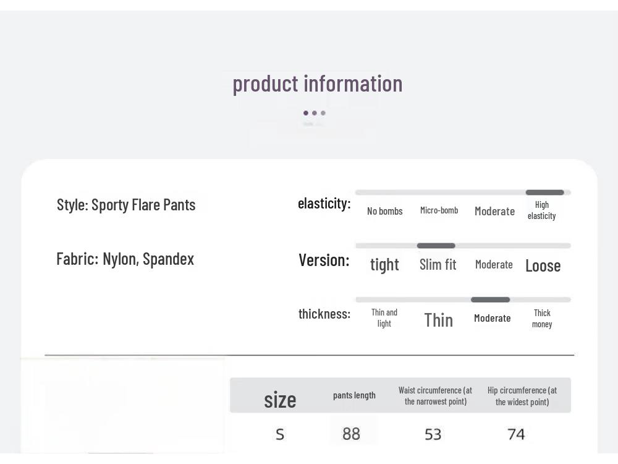
Task: Click the 'pants length' column header
Action: tap(354, 395)
